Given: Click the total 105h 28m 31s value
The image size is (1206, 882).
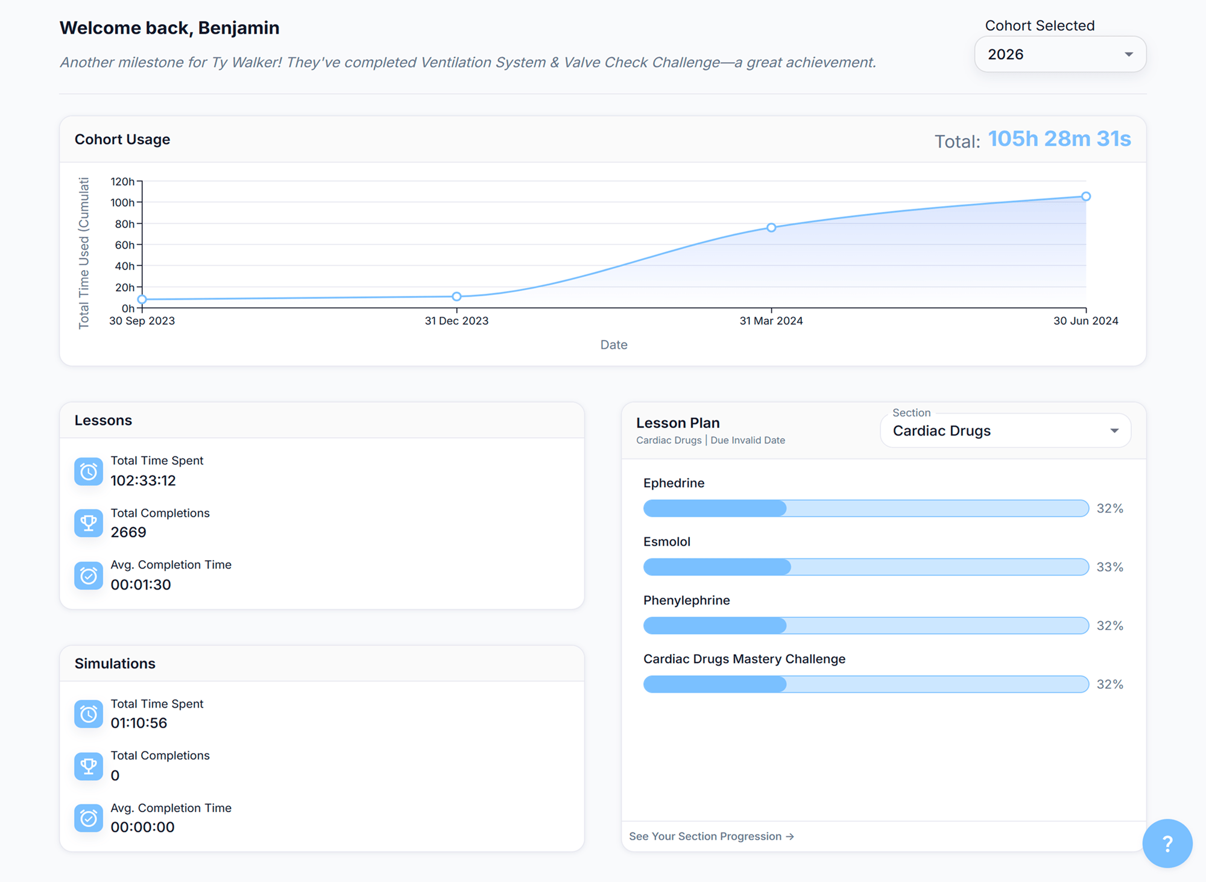Looking at the screenshot, I should (x=1059, y=139).
